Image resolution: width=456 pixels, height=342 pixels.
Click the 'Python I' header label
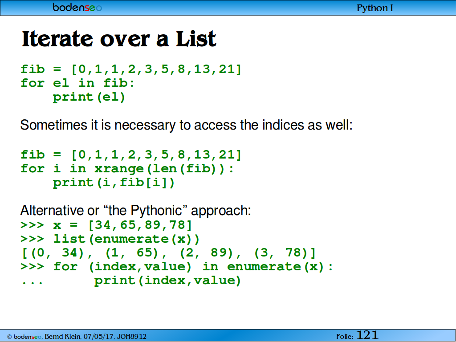point(375,8)
